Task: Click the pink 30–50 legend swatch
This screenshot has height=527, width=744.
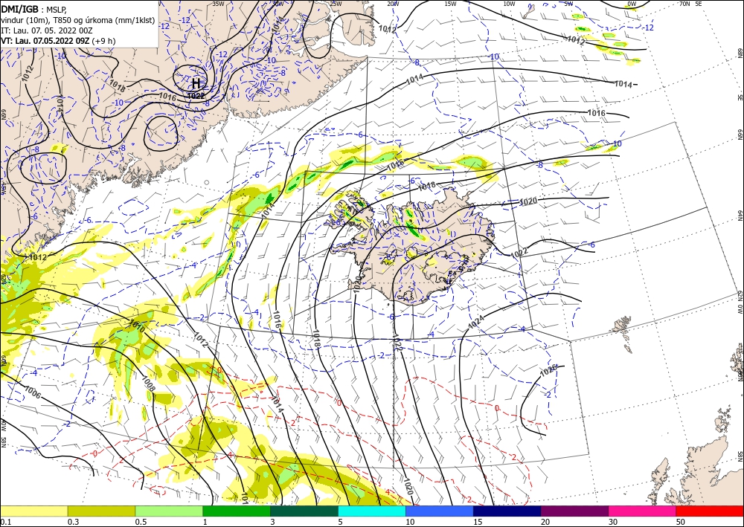Action: [643, 511]
